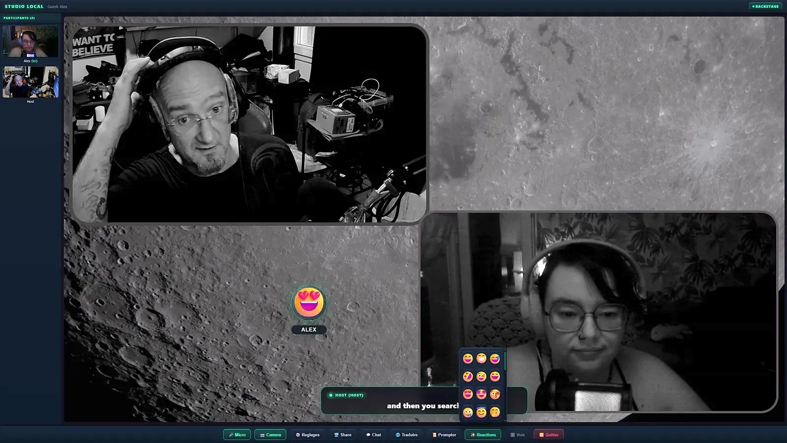Send the star-eyes emoji reaction

point(482,394)
